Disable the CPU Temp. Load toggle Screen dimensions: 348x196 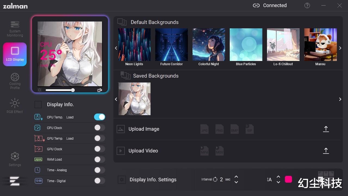point(100,117)
